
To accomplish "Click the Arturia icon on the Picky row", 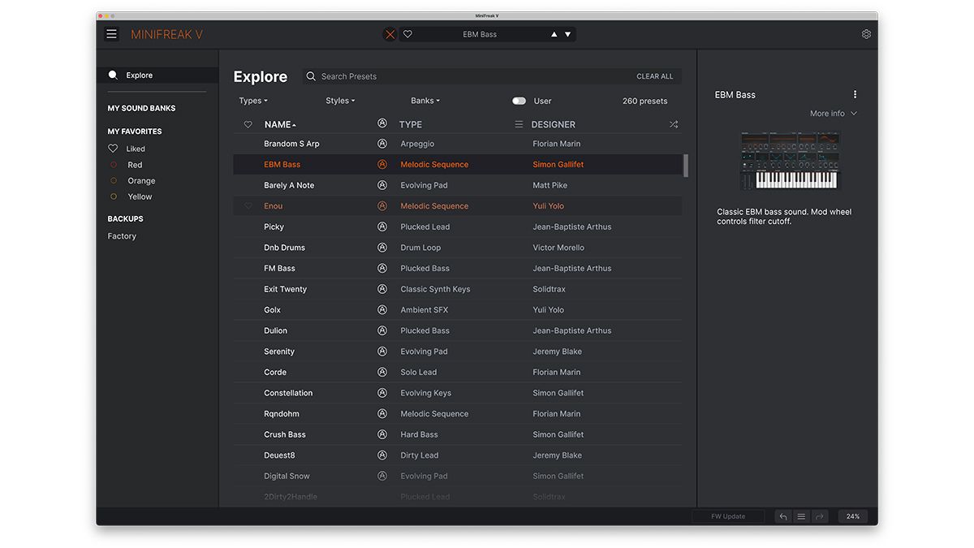I will [382, 227].
